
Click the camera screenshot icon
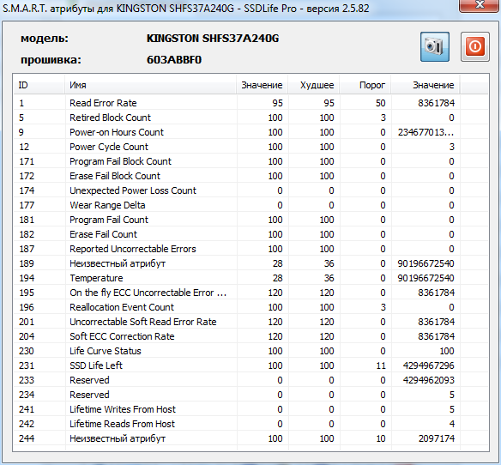[x=435, y=46]
